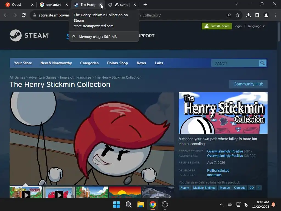Click the browser Forward arrow

click(15, 15)
